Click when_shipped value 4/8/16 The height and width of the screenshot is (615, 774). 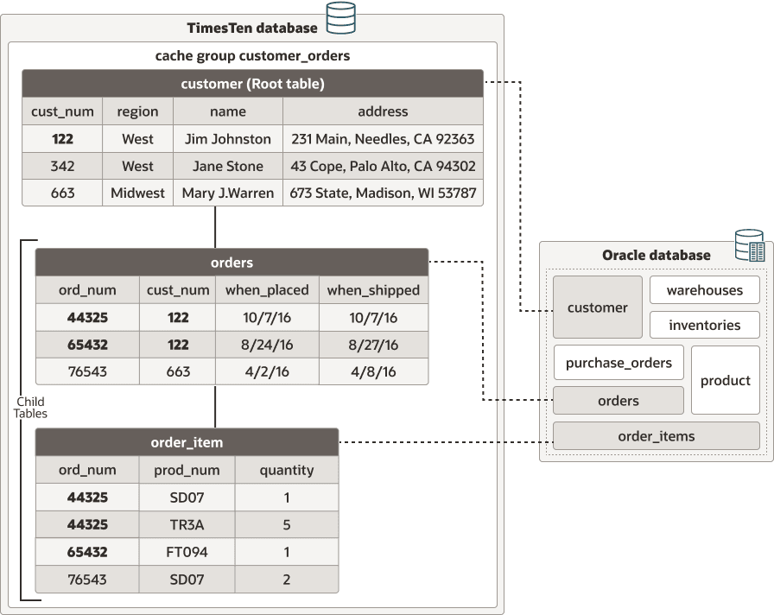click(x=374, y=371)
